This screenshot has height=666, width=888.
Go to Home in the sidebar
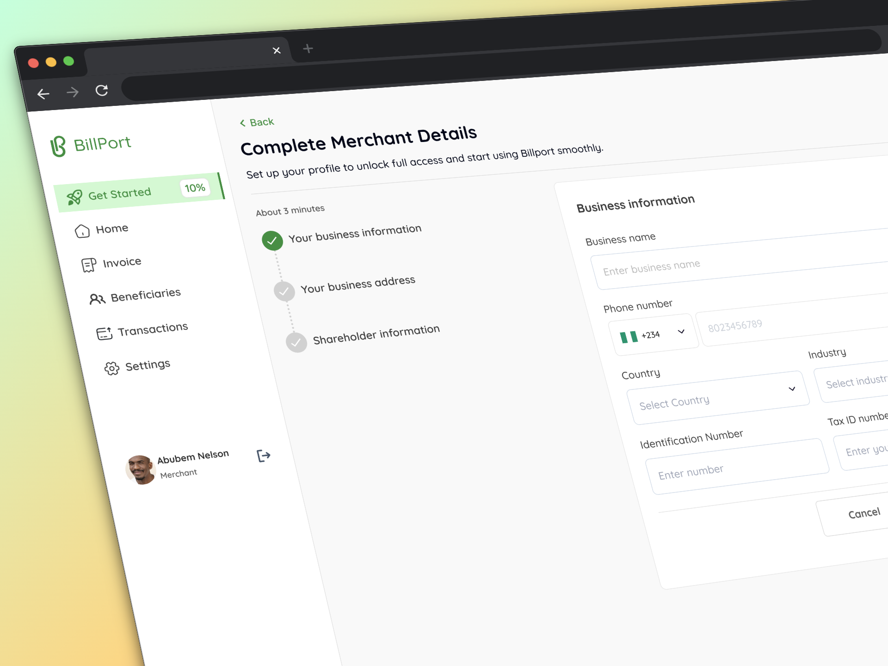point(102,230)
